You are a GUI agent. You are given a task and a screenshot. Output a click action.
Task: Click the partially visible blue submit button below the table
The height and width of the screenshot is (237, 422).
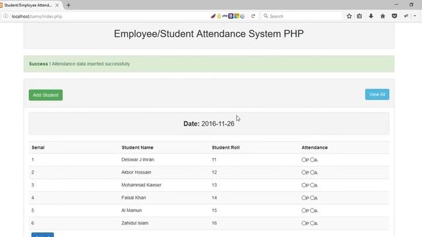pos(42,235)
